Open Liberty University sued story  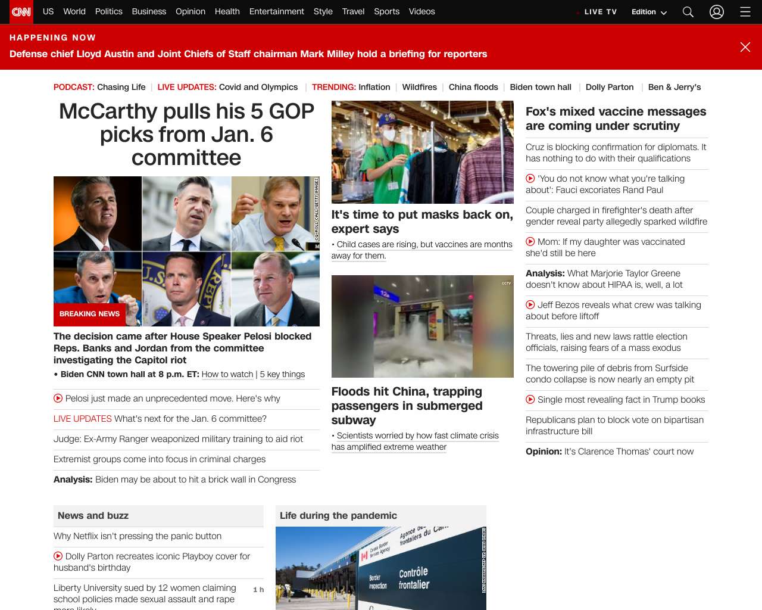145,597
